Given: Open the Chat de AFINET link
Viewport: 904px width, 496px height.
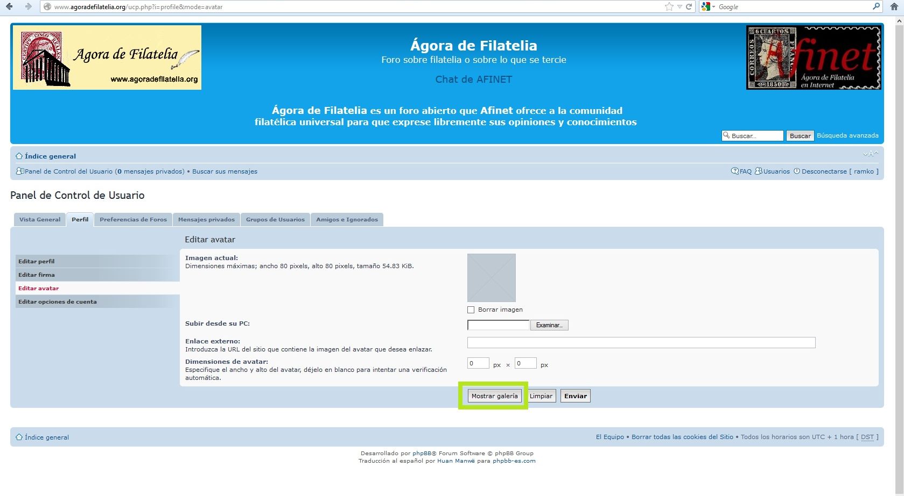Looking at the screenshot, I should tap(474, 80).
